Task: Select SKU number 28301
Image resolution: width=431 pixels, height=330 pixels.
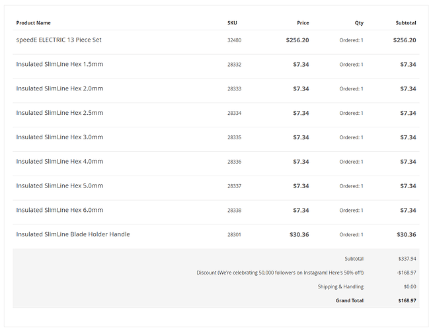Action: pos(235,235)
